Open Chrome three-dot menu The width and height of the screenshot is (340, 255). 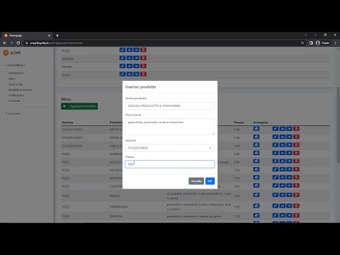tap(335, 43)
